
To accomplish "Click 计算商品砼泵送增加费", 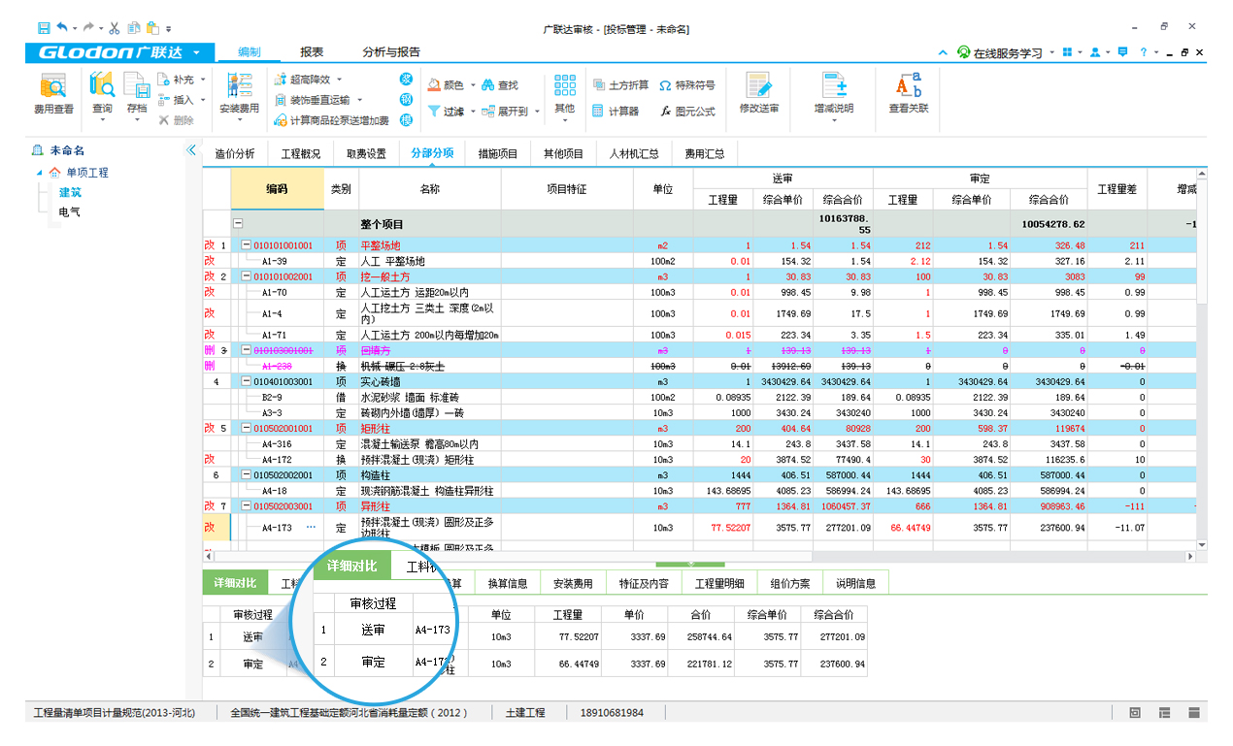I will click(331, 120).
